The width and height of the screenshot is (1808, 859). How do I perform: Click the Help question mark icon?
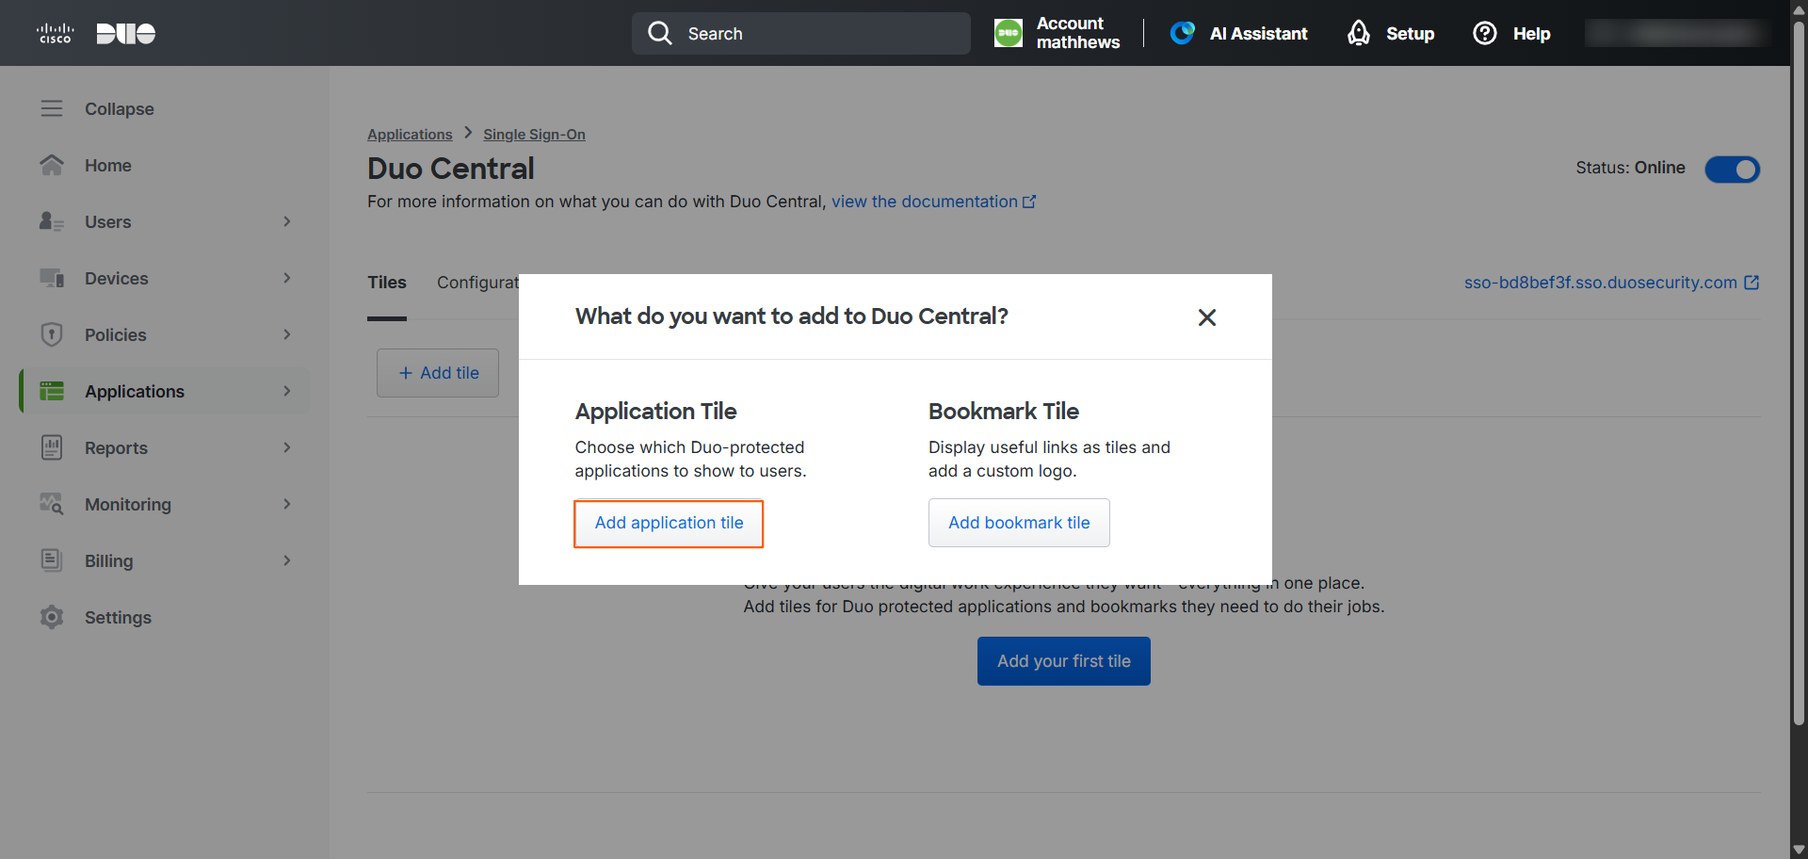pyautogui.click(x=1485, y=33)
